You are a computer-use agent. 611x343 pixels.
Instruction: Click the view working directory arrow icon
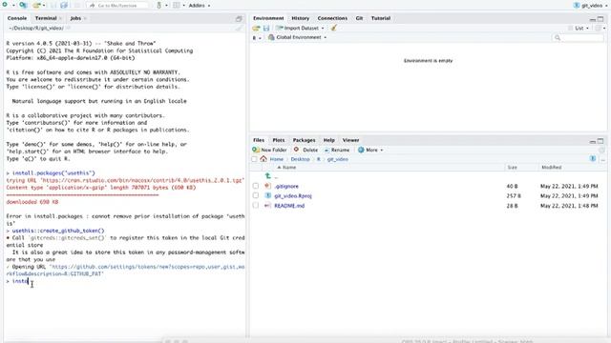pos(68,28)
